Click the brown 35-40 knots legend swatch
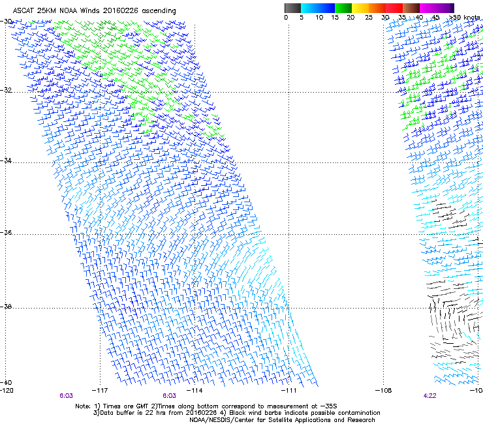This screenshot has height=424, width=483. pyautogui.click(x=411, y=8)
